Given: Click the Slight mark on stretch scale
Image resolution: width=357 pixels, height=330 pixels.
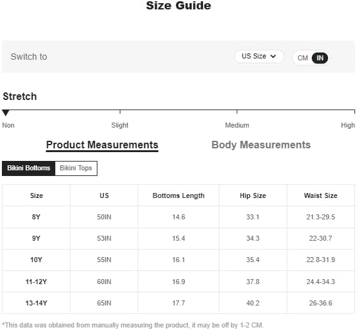Looking at the screenshot, I should coord(120,125).
